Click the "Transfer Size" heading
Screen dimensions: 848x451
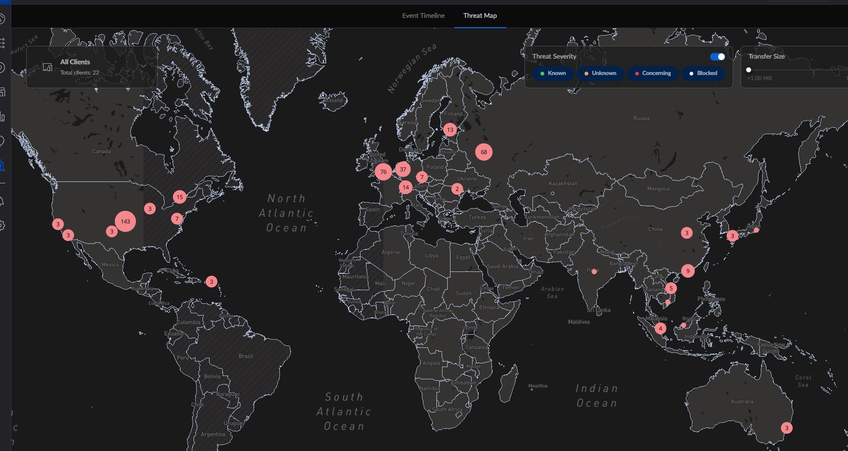[766, 56]
